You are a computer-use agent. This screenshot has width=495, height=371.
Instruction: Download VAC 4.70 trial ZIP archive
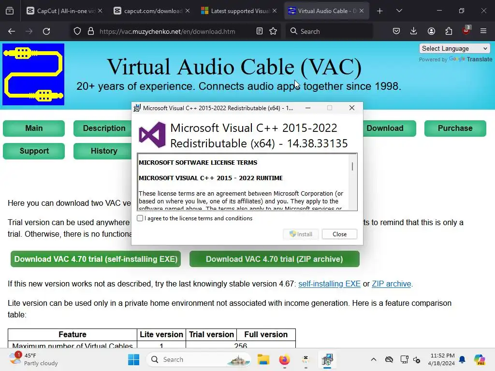click(x=275, y=259)
